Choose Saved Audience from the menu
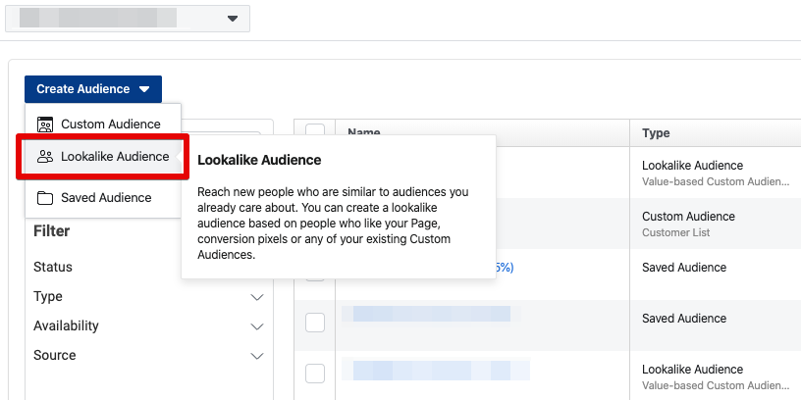The width and height of the screenshot is (801, 400). [x=106, y=198]
